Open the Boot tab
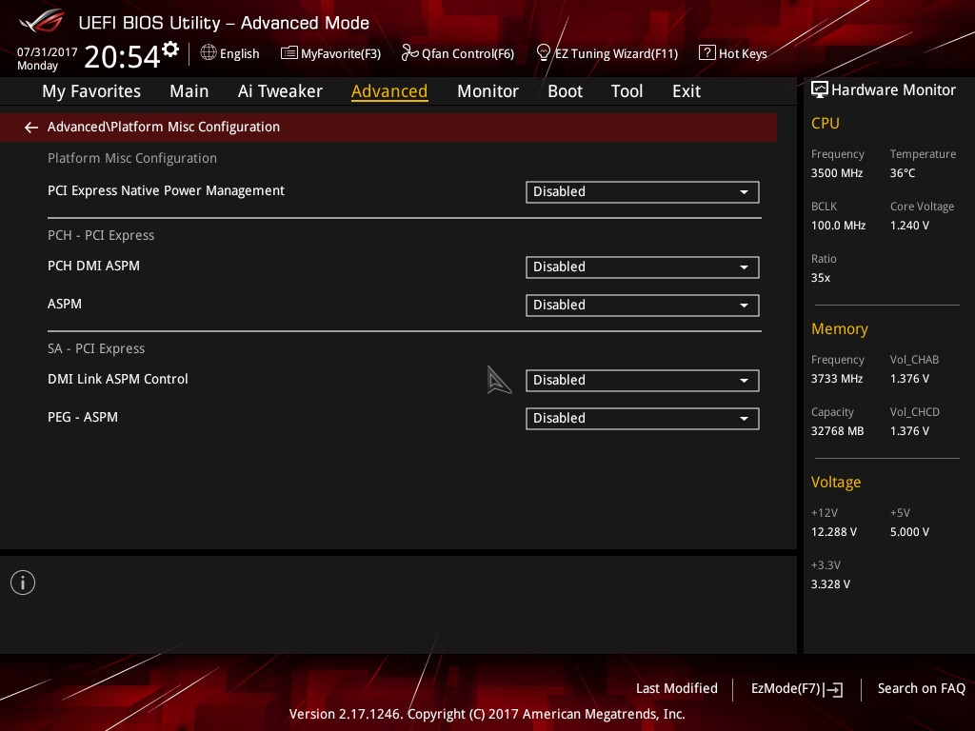Image resolution: width=975 pixels, height=731 pixels. [x=565, y=91]
